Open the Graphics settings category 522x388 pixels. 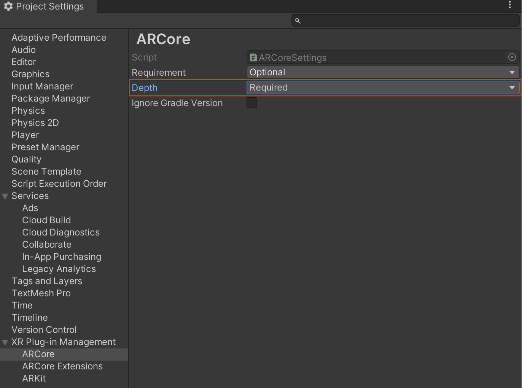[x=30, y=74]
